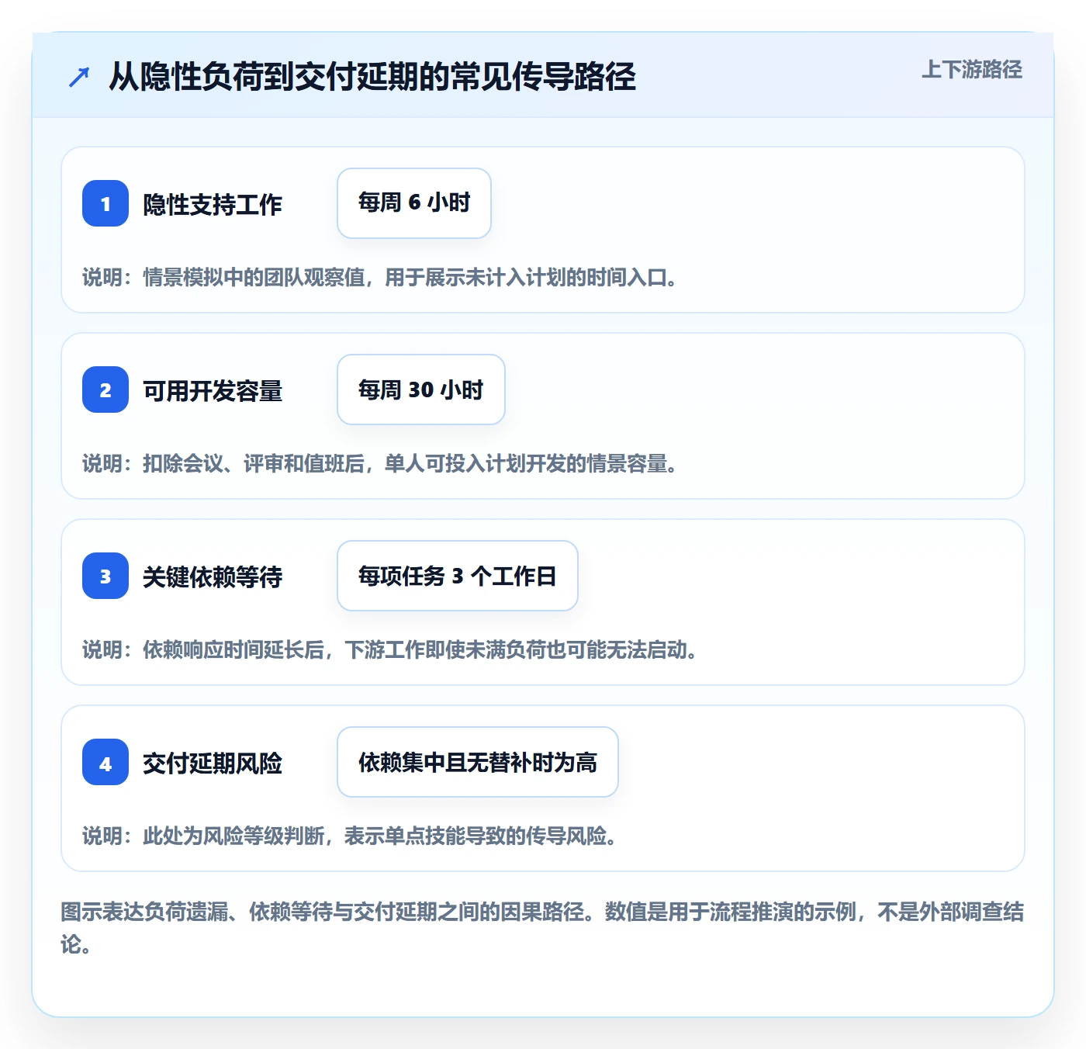
Task: Click the 每项任务 3 个工作日 value chip
Action: tap(458, 576)
